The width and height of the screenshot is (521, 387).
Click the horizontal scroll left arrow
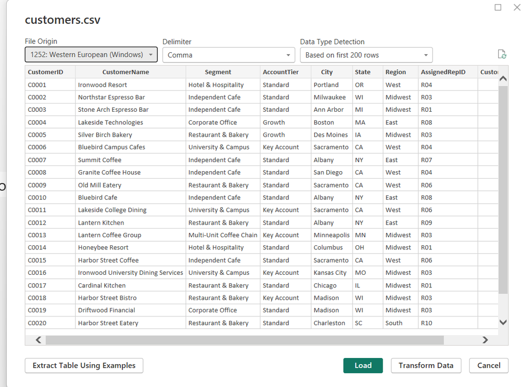tap(39, 340)
